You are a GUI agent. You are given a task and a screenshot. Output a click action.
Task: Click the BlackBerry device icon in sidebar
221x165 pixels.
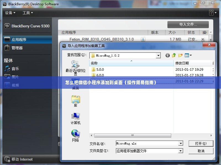7,26
